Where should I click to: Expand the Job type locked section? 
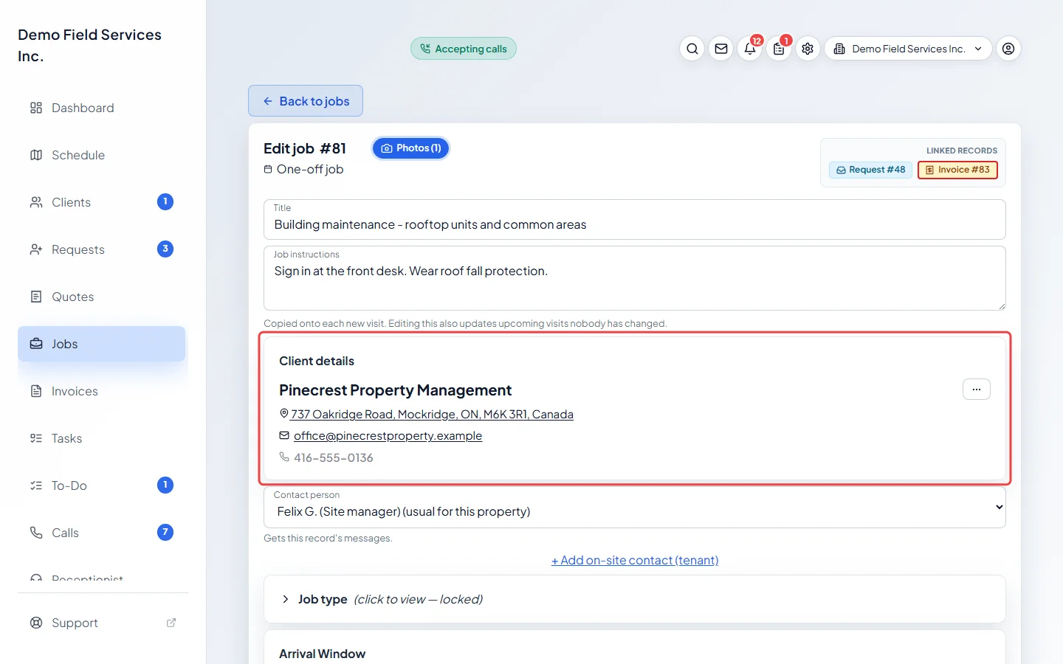pos(635,599)
